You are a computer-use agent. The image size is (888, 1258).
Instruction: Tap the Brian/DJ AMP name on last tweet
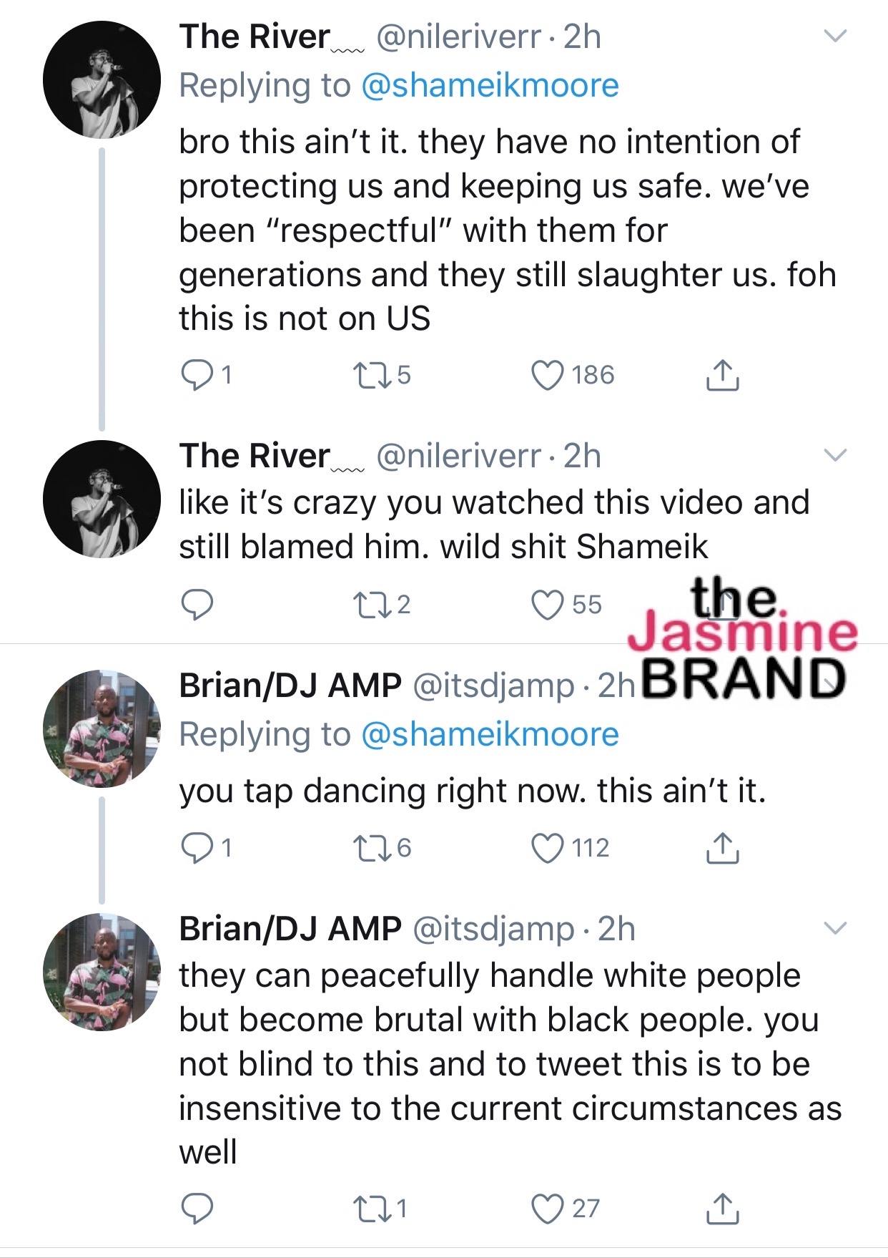point(290,929)
